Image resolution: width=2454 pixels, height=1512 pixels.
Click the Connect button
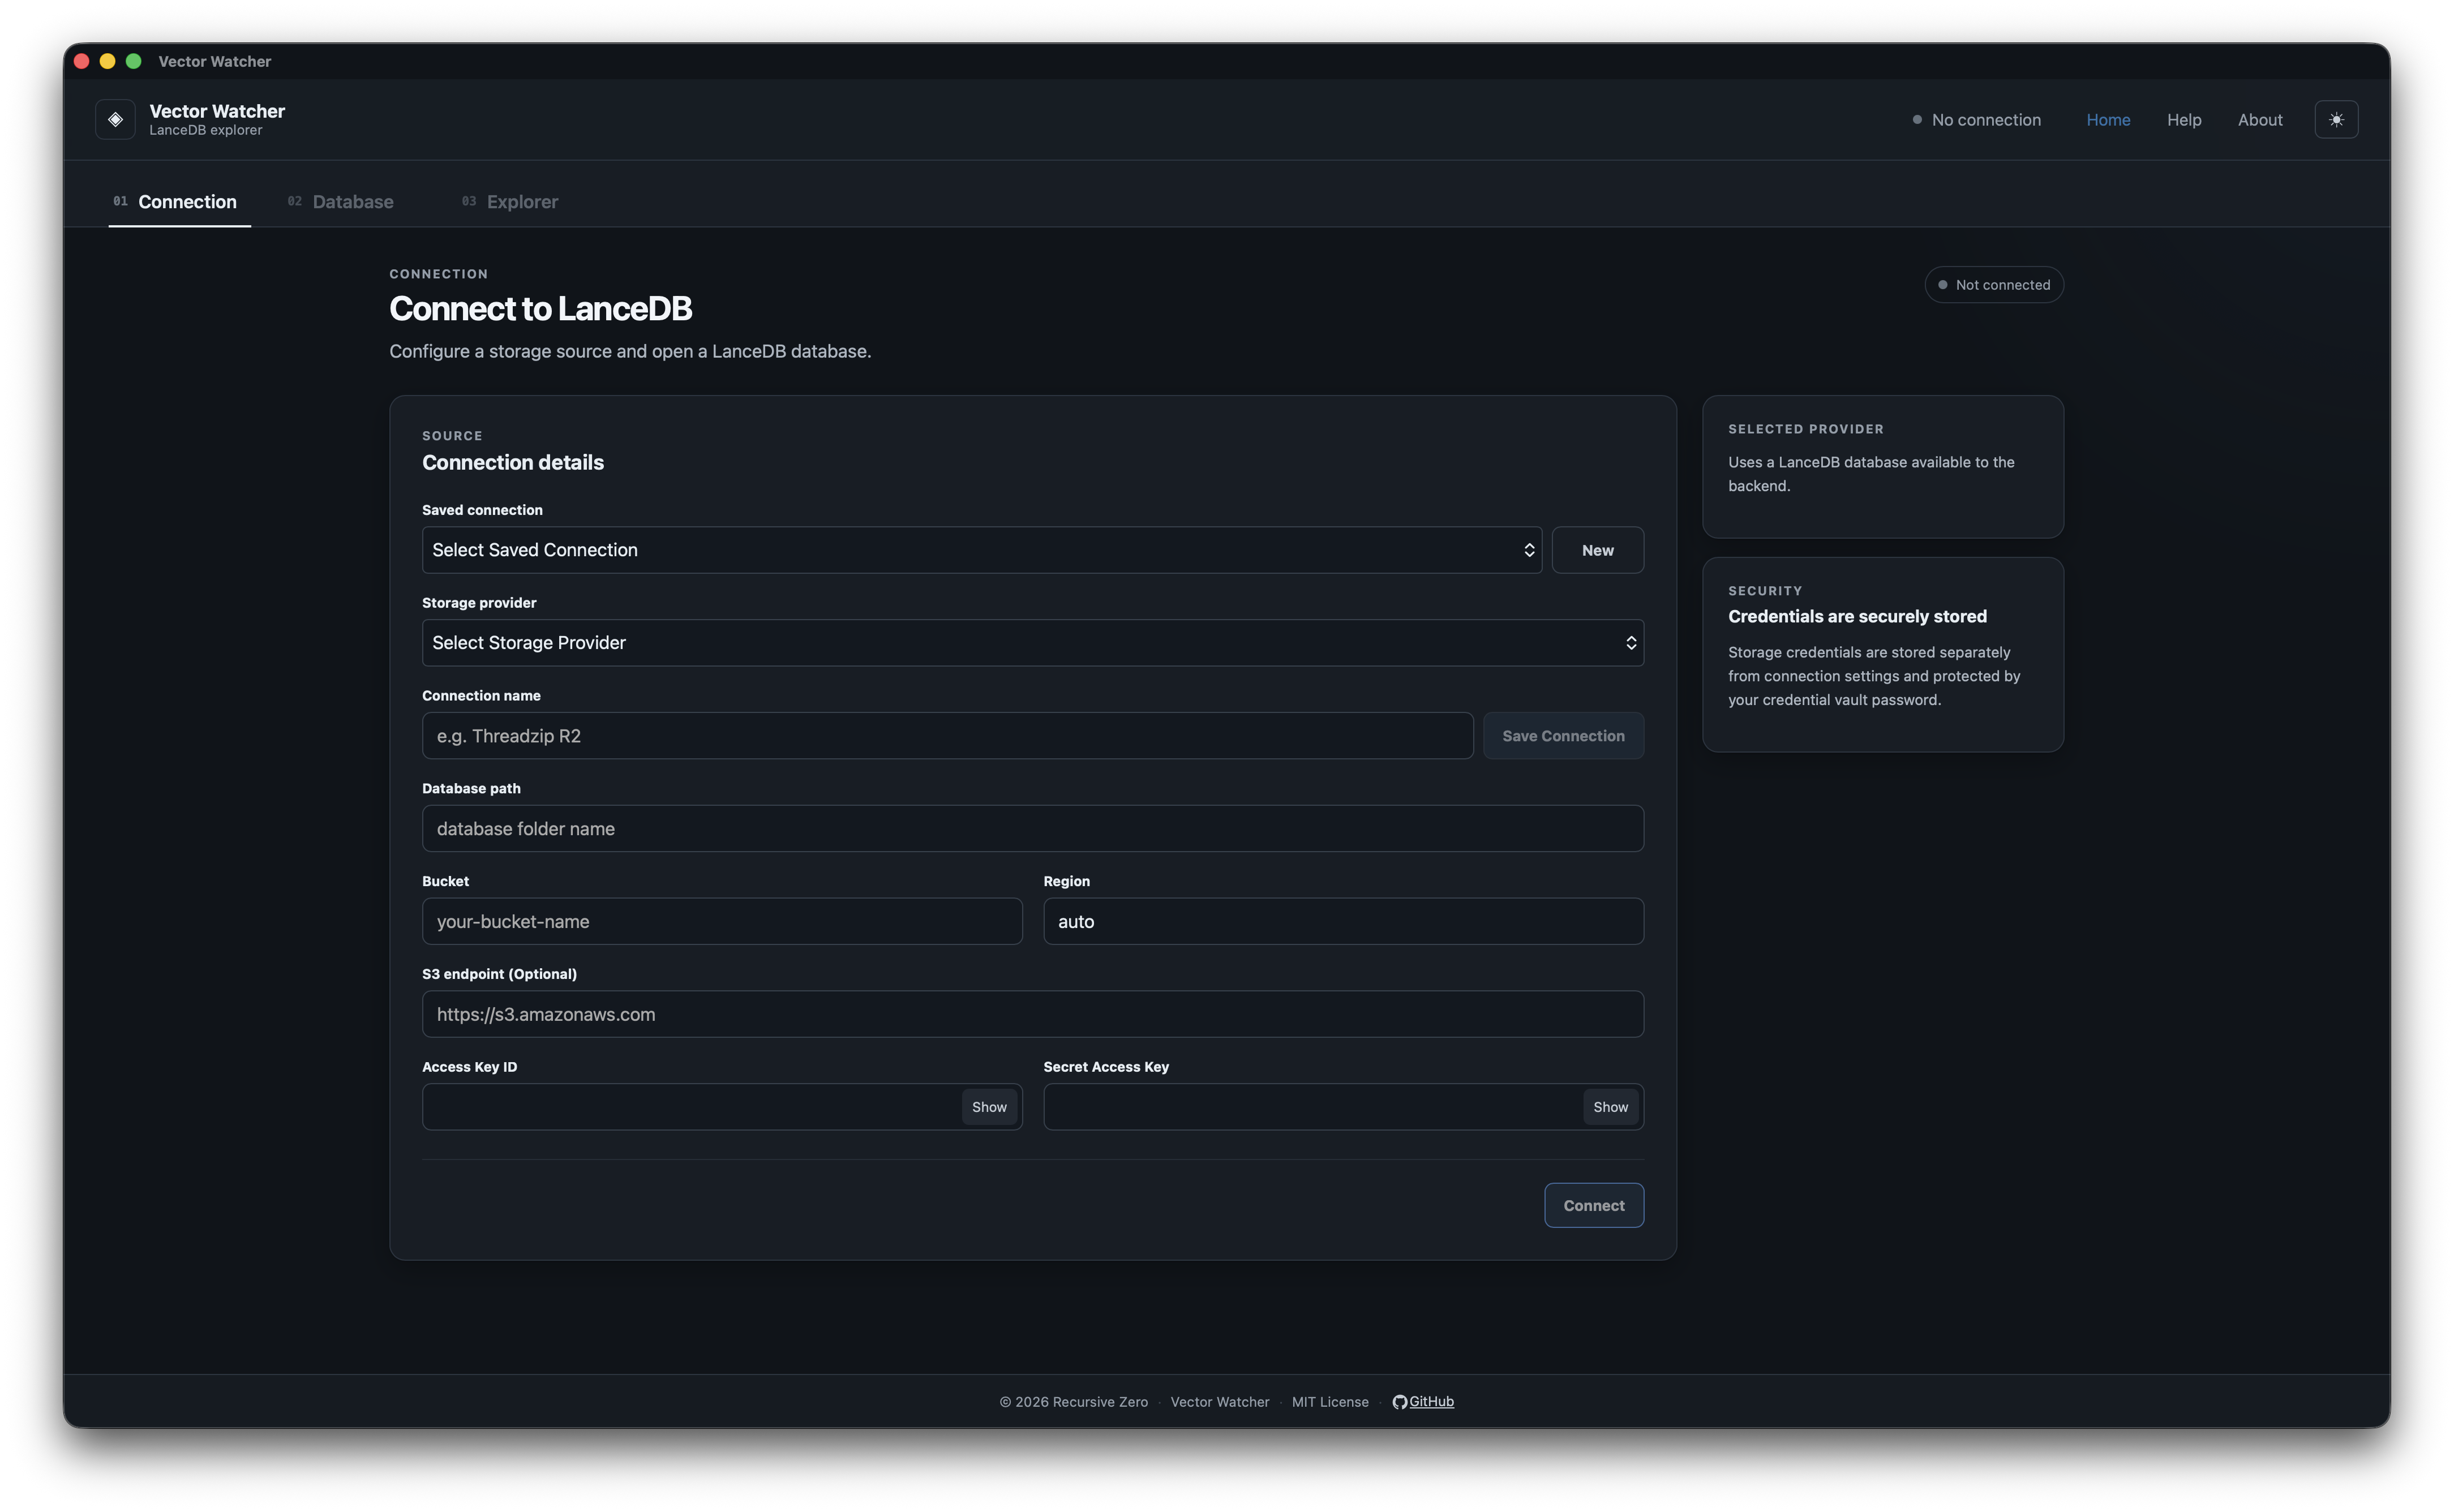tap(1593, 1206)
